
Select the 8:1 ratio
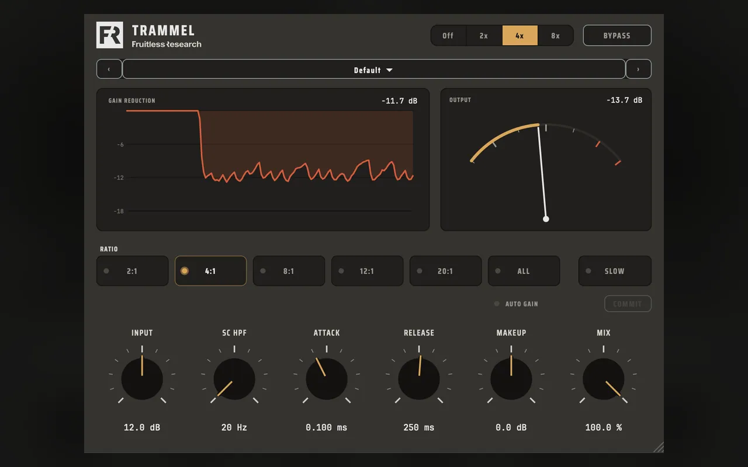click(289, 271)
